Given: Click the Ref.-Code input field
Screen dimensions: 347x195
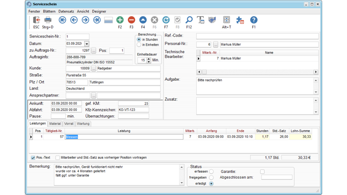Looking at the screenshot, I should [x=257, y=36].
